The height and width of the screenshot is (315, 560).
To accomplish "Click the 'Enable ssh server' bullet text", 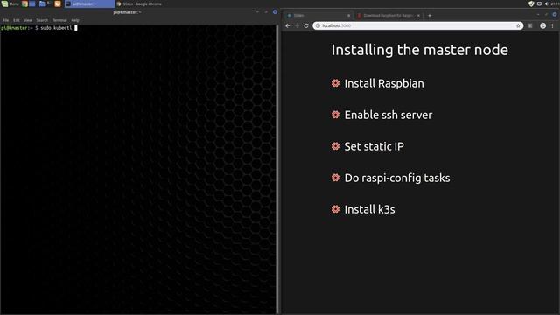I will pos(388,115).
